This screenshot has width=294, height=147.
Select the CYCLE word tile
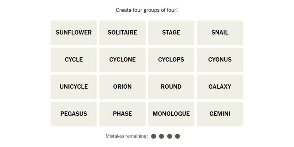pos(74,60)
